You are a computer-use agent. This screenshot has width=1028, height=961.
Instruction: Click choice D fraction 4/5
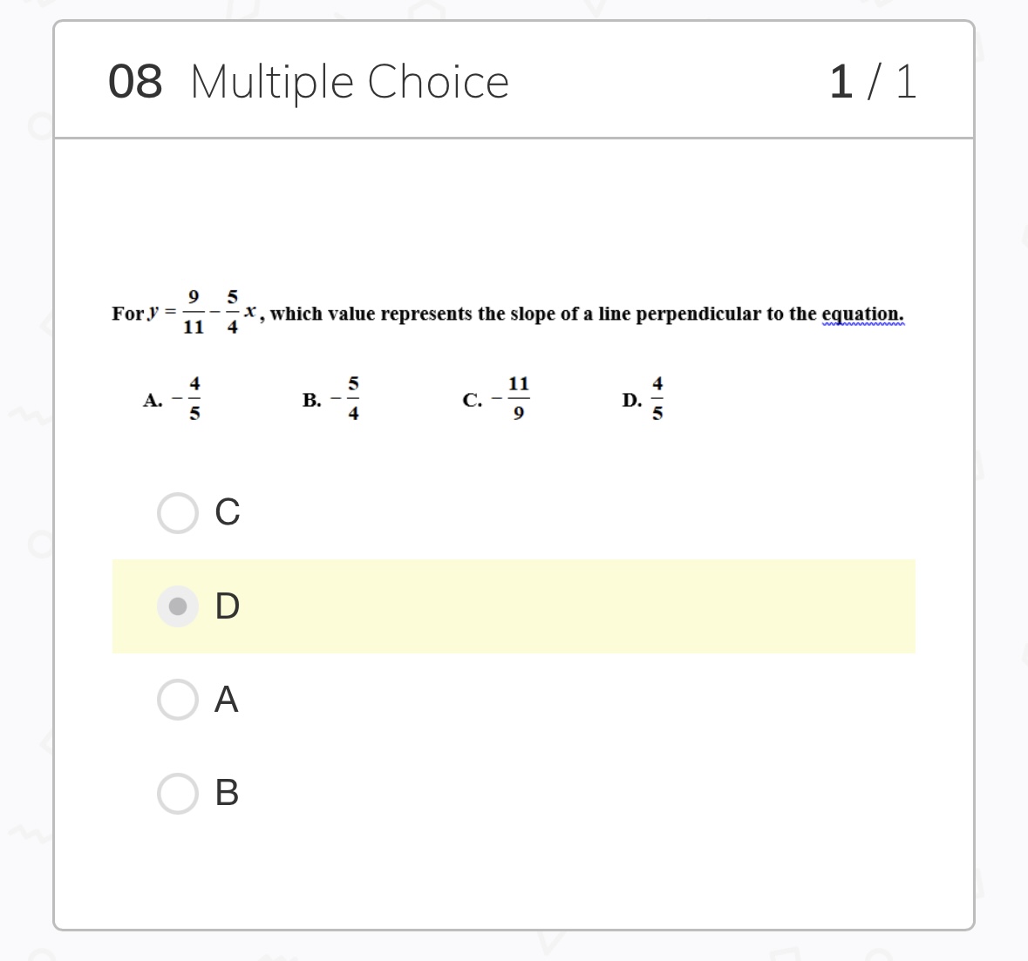(x=657, y=399)
